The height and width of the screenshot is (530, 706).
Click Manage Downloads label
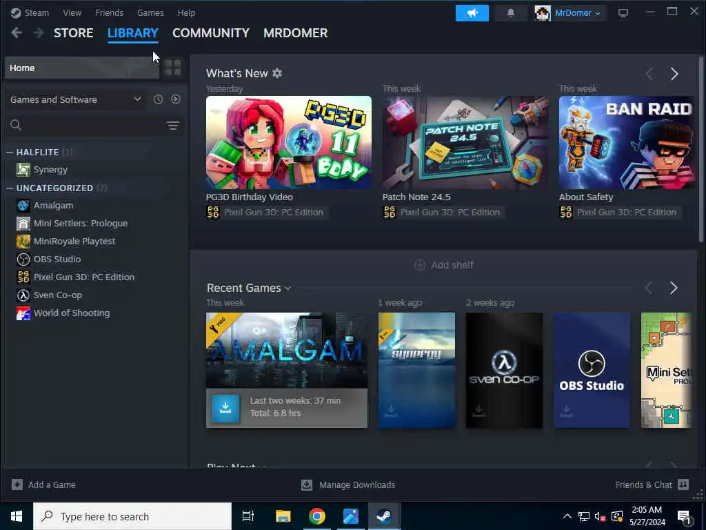(357, 485)
